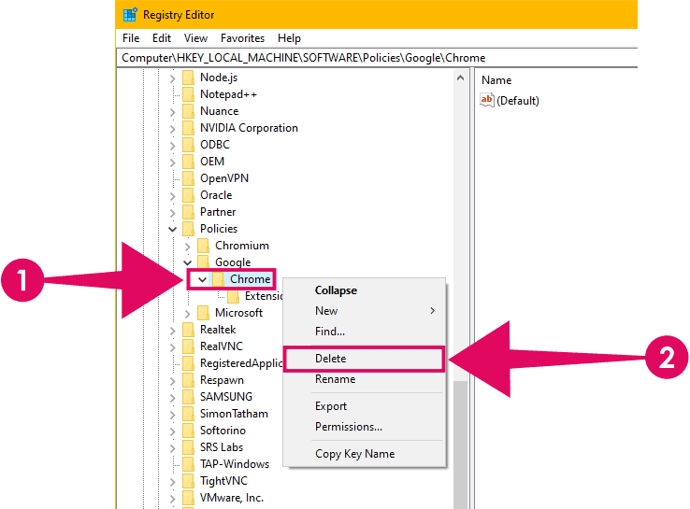Select Copy Key Name

click(364, 454)
